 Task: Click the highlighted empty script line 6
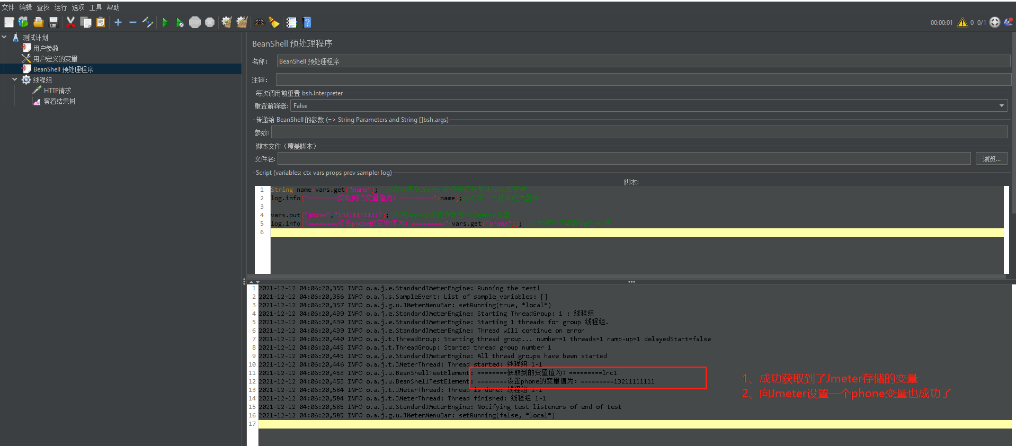637,233
